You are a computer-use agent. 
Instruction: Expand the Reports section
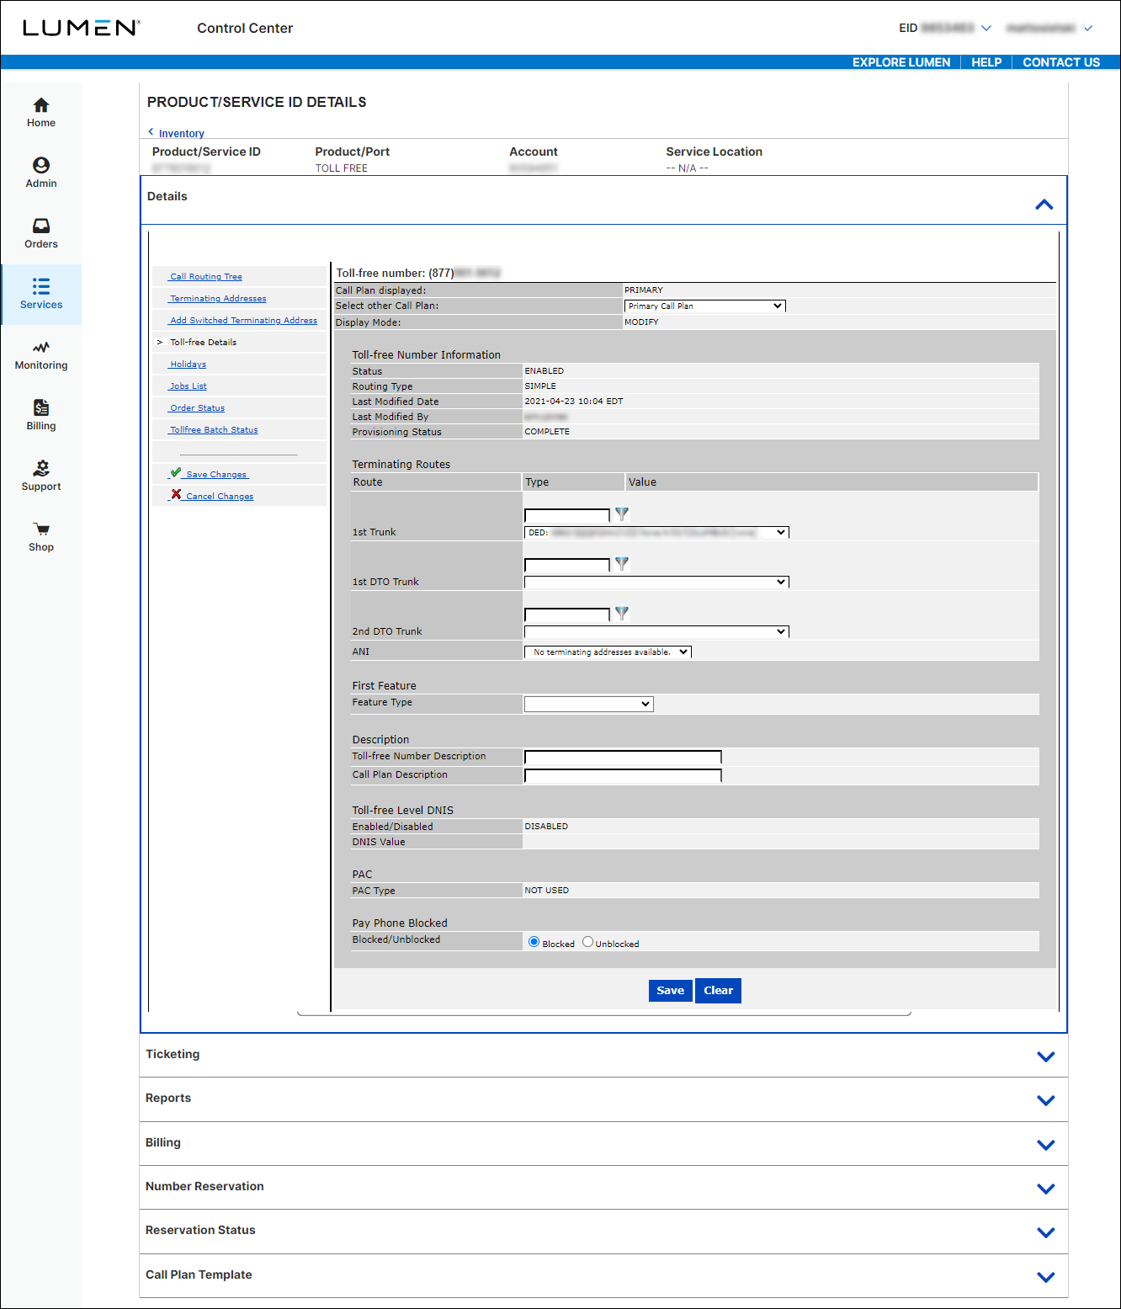1046,1100
